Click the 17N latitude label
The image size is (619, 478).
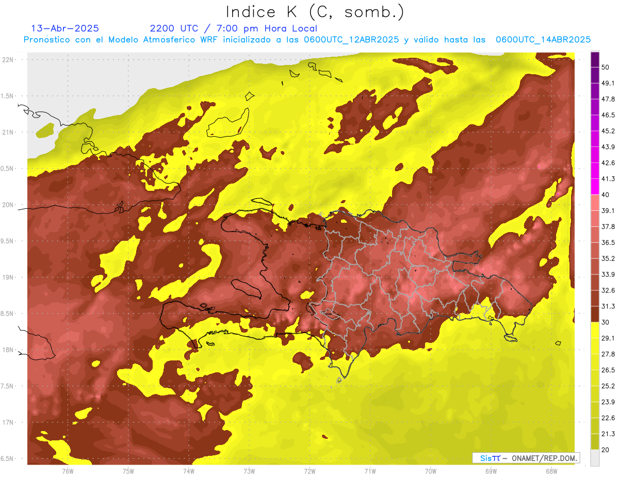[8, 422]
